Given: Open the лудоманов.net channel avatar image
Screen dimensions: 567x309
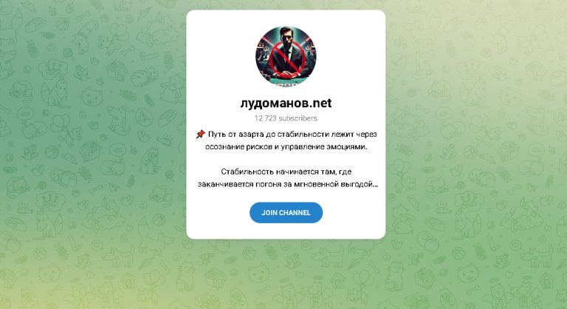Looking at the screenshot, I should (x=286, y=56).
